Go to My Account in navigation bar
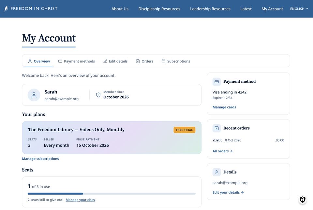Image resolution: width=313 pixels, height=210 pixels. pyautogui.click(x=272, y=9)
